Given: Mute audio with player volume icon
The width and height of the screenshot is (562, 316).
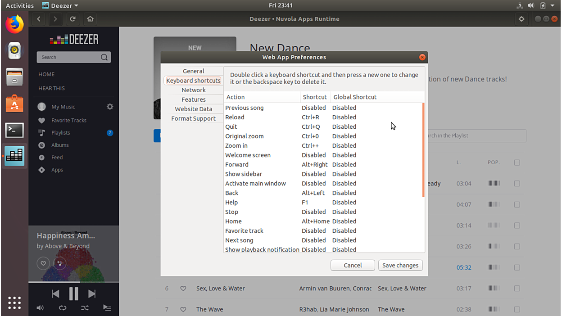Looking at the screenshot, I should (40, 308).
